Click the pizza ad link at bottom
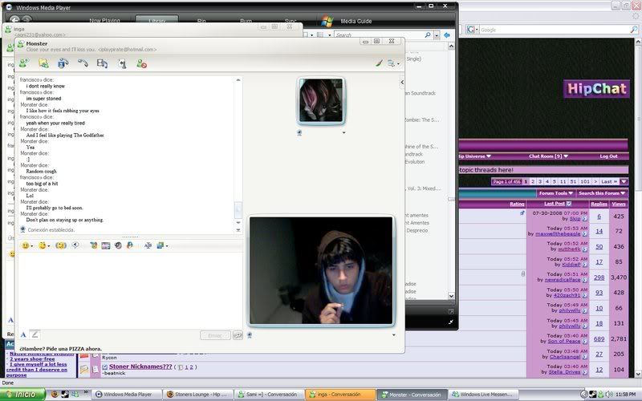The width and height of the screenshot is (642, 401). point(61,349)
